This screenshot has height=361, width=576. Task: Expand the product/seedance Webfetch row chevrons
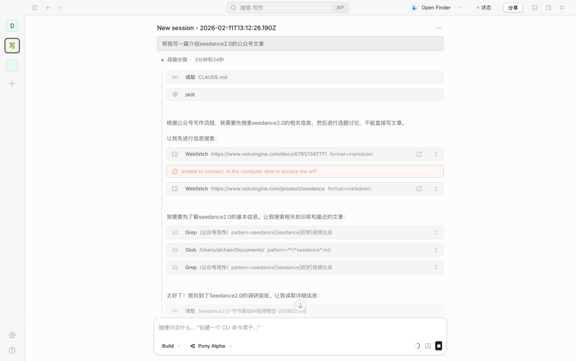pyautogui.click(x=436, y=188)
